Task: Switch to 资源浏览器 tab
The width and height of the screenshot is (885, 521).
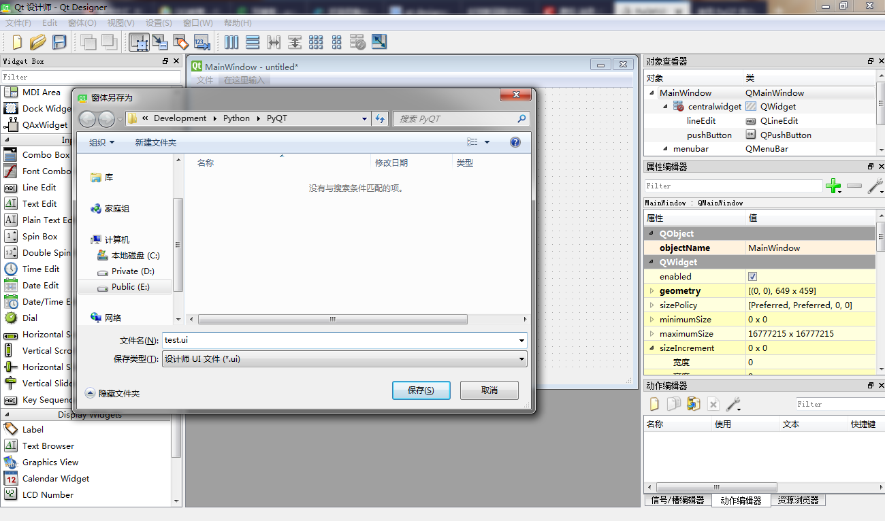Action: point(799,500)
